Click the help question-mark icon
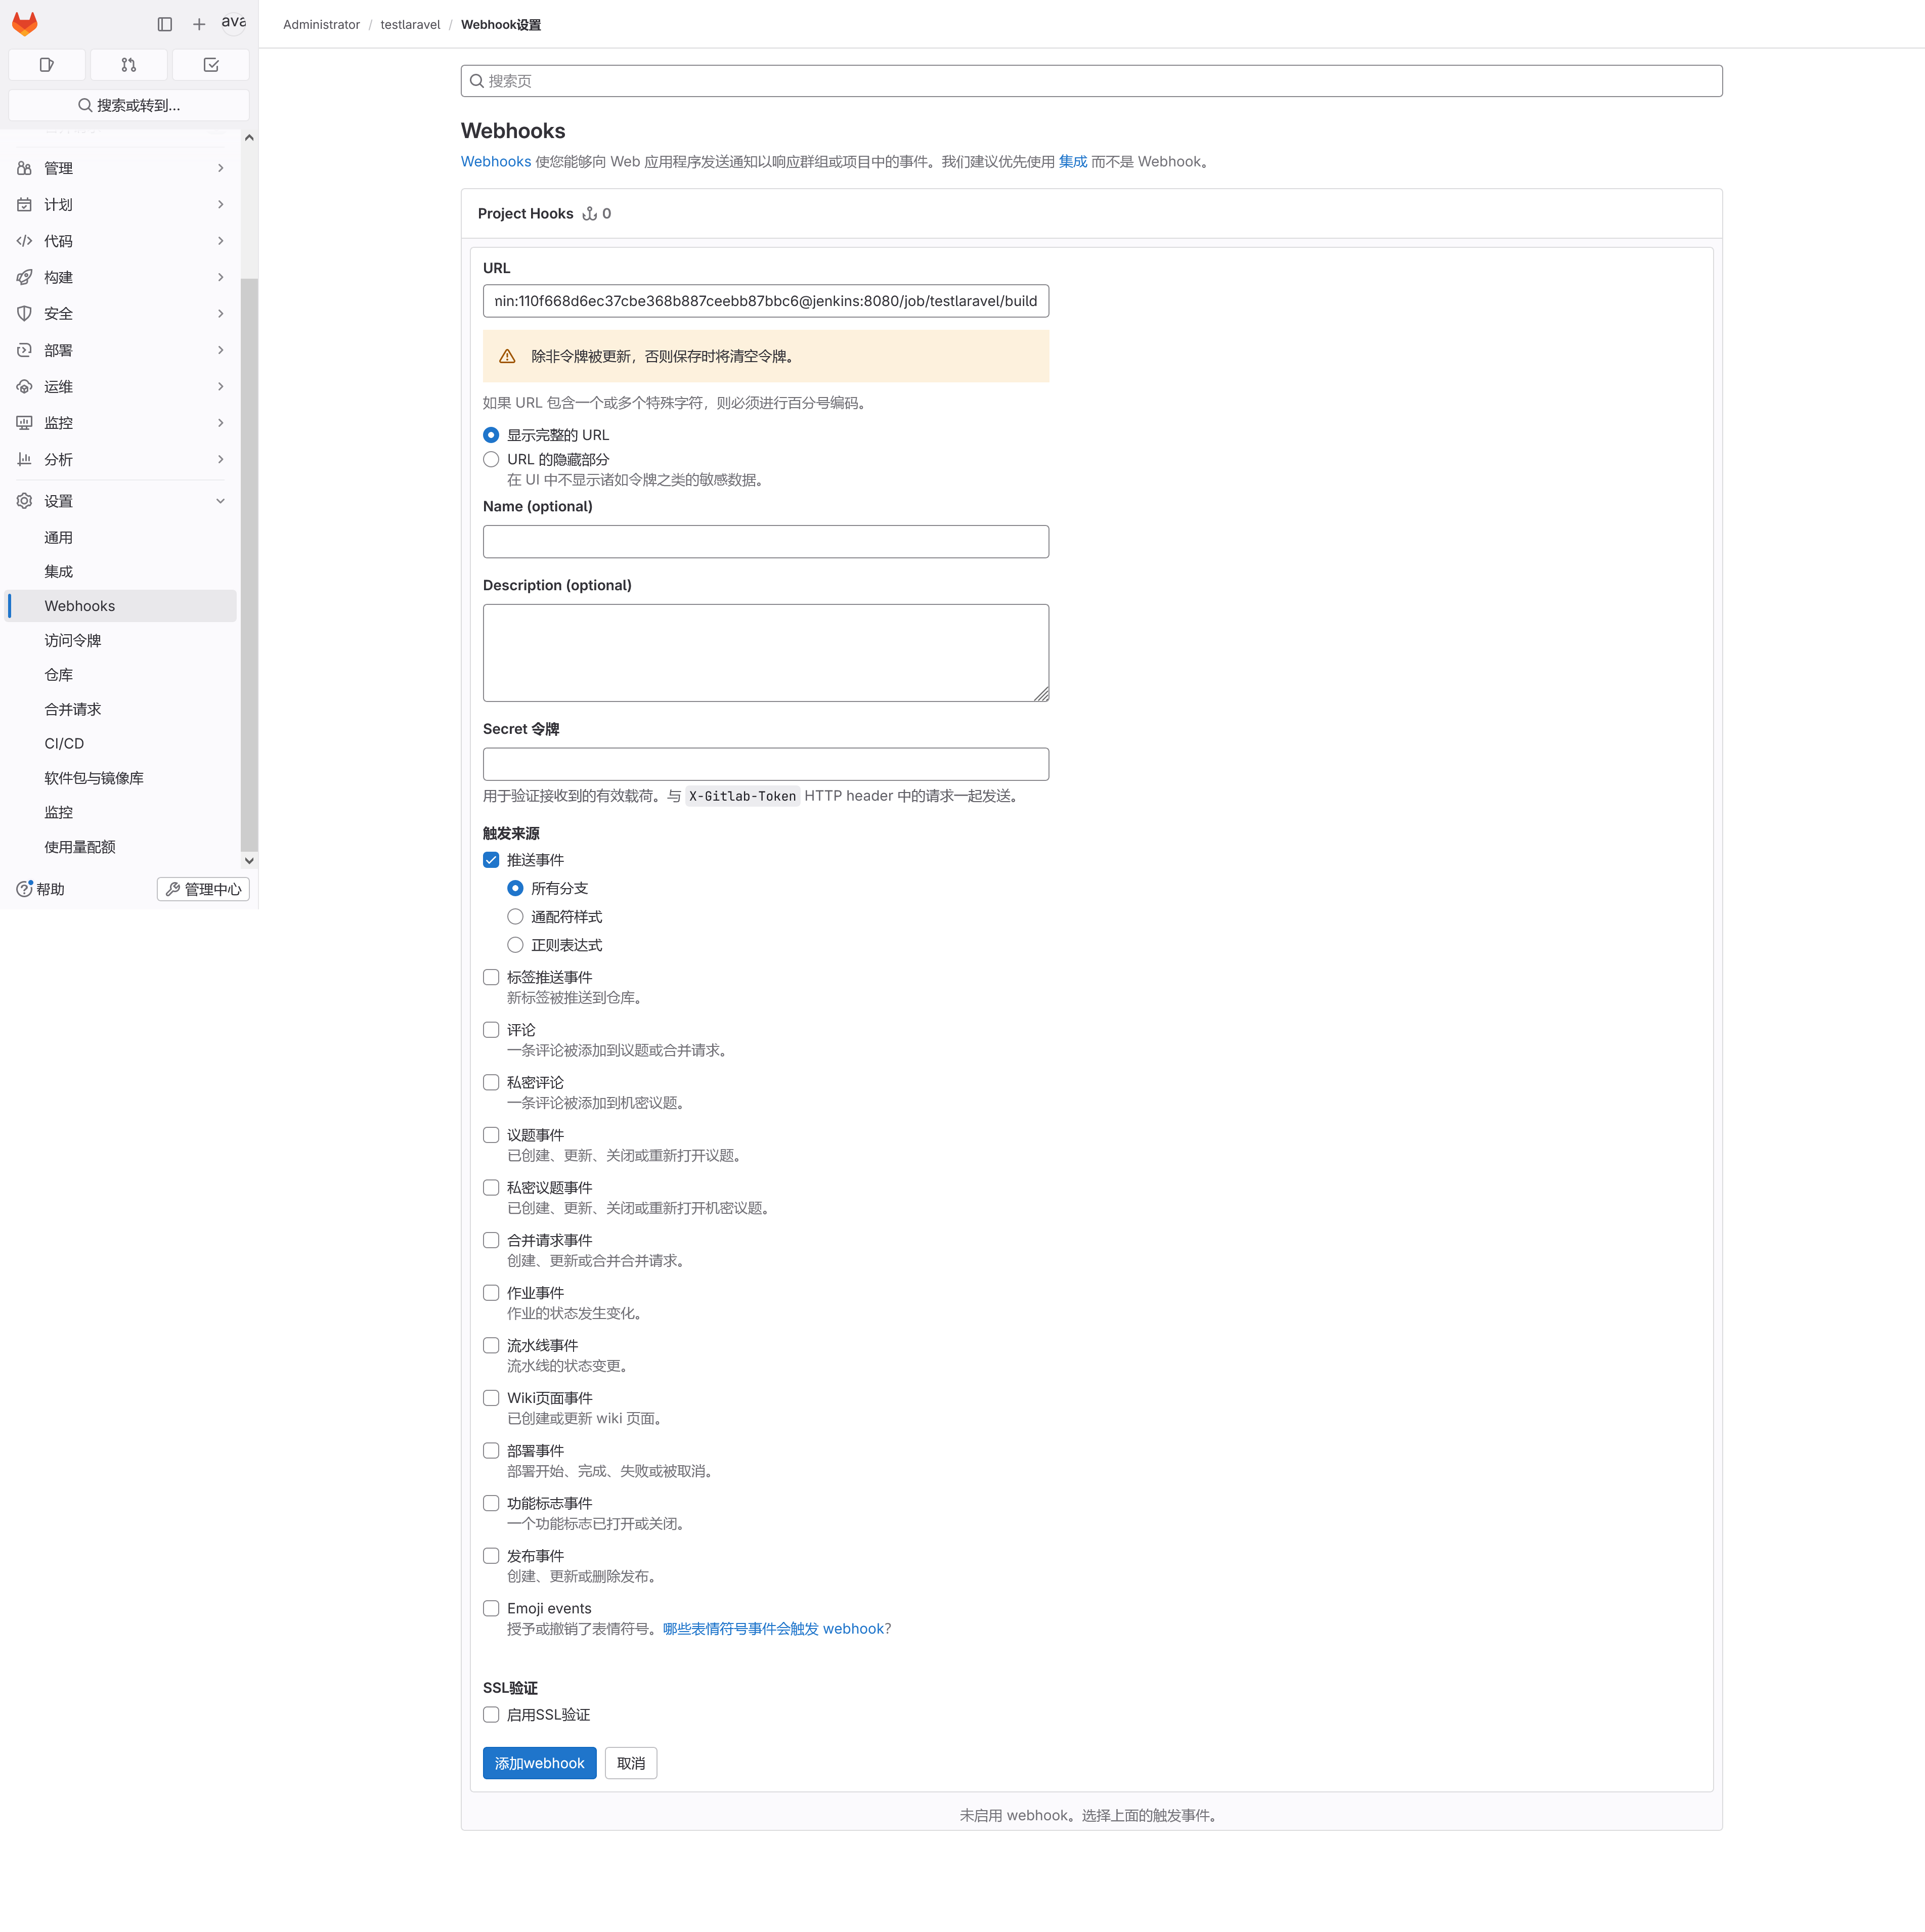The height and width of the screenshot is (1932, 1925). (x=24, y=889)
